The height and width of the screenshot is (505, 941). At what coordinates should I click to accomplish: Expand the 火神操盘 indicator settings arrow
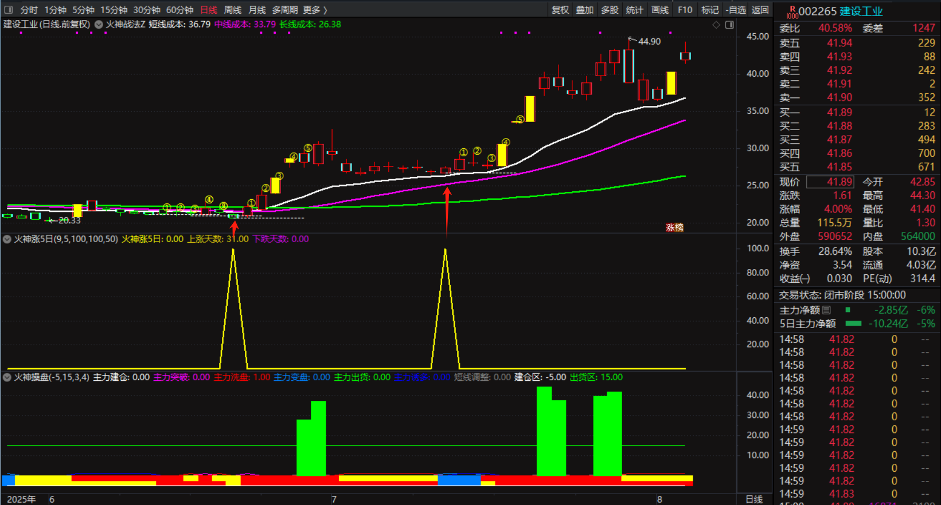[x=7, y=377]
